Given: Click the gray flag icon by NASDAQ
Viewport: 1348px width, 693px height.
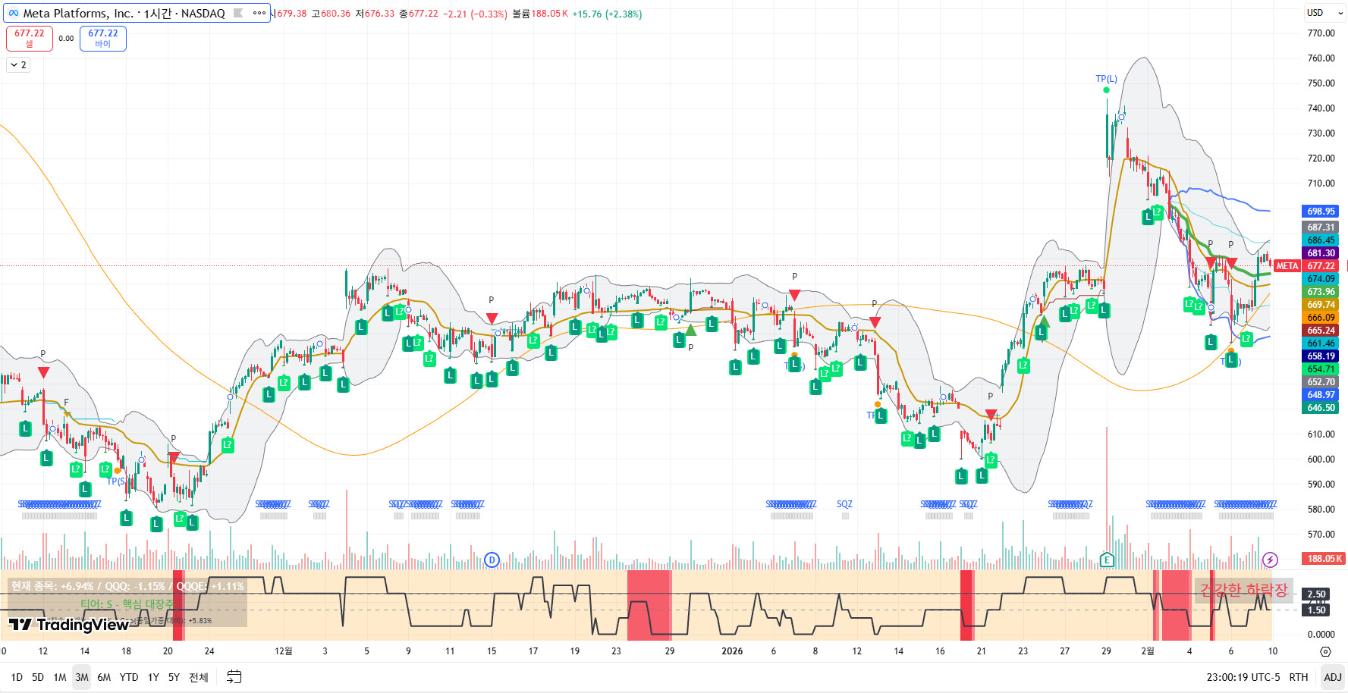Looking at the screenshot, I should tap(238, 13).
